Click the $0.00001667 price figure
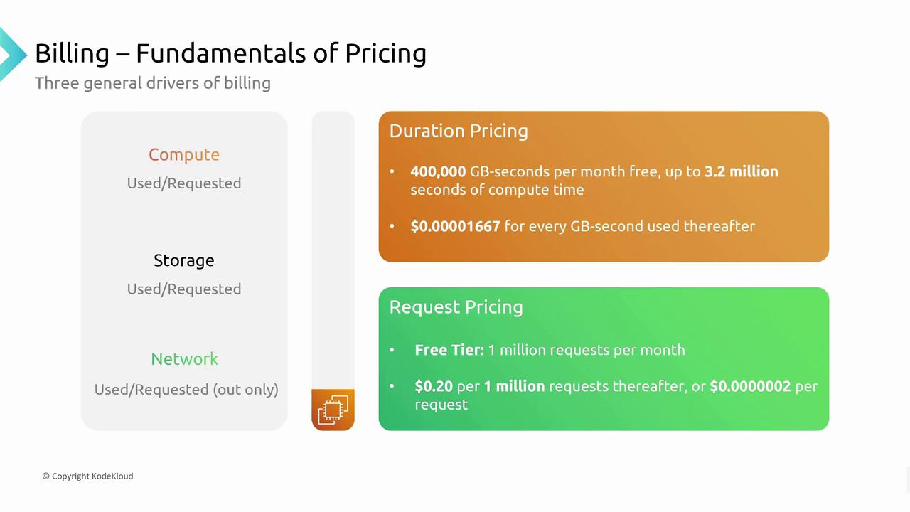 (x=455, y=226)
